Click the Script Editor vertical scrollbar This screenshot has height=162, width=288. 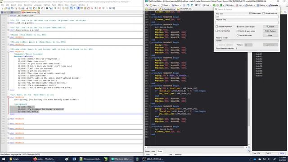(249, 112)
